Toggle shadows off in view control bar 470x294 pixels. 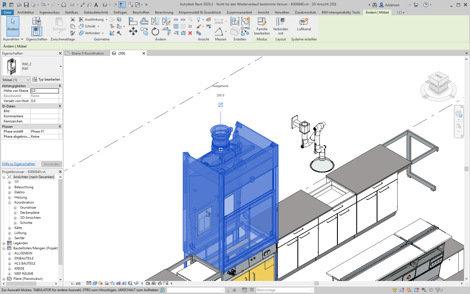tap(107, 283)
